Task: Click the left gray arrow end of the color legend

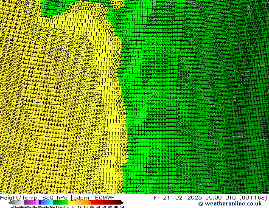Action: (10, 202)
